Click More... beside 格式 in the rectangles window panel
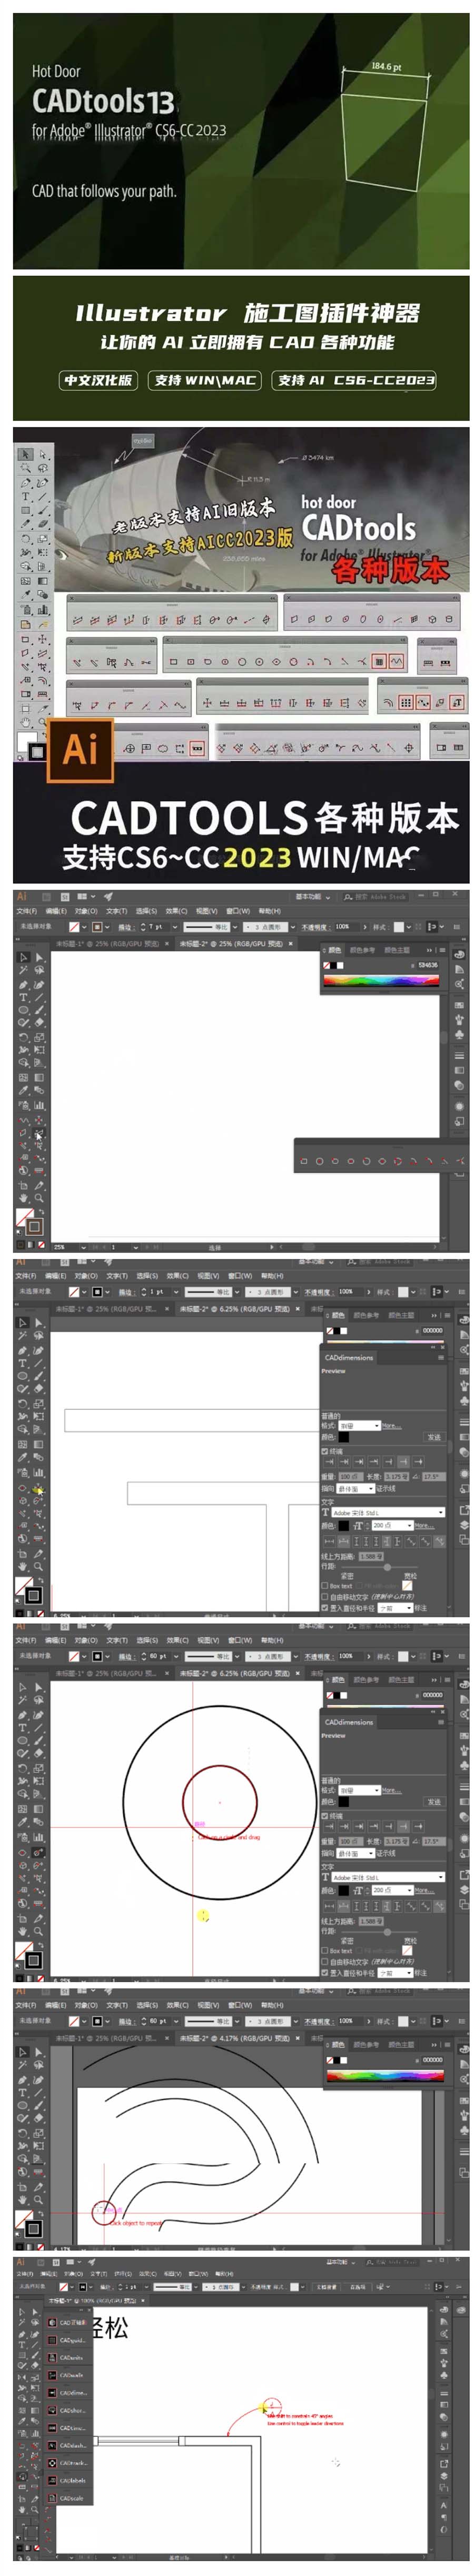 click(391, 1425)
